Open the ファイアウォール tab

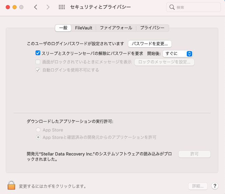[x=116, y=28]
